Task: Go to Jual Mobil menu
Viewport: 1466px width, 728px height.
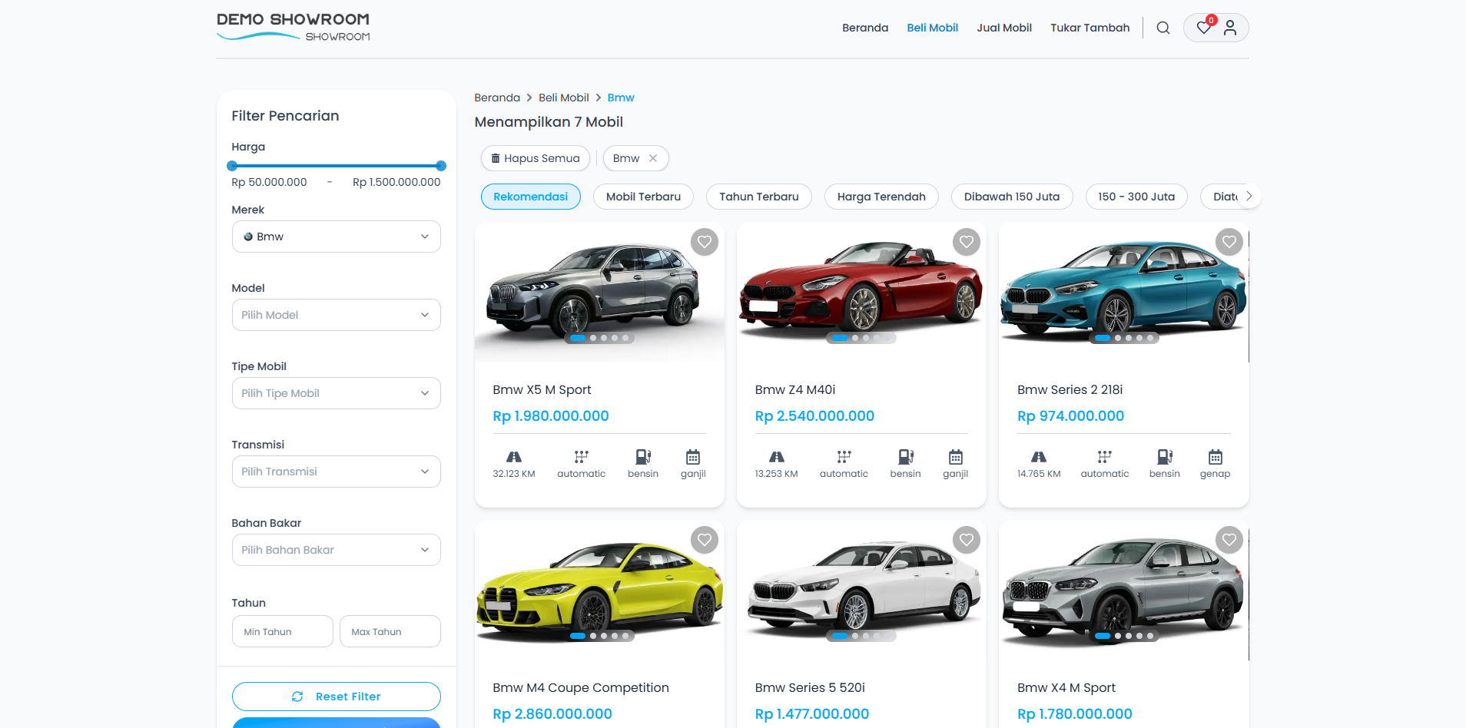Action: [1003, 28]
